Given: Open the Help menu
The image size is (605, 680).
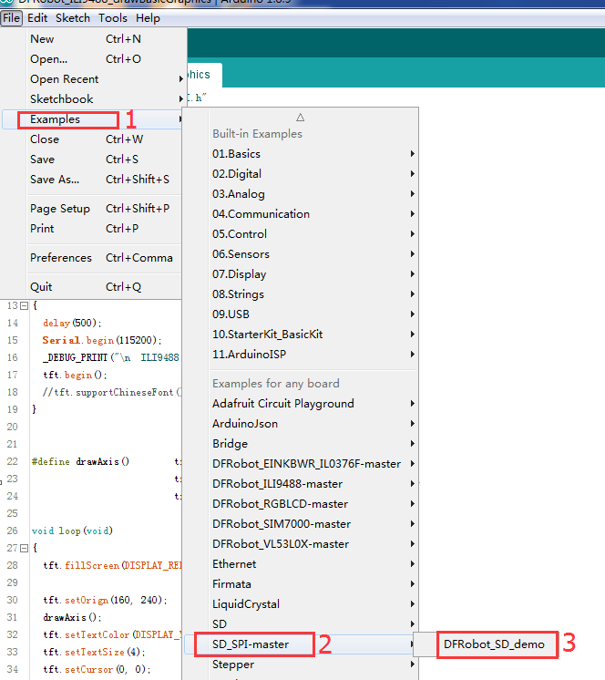Looking at the screenshot, I should (x=148, y=18).
